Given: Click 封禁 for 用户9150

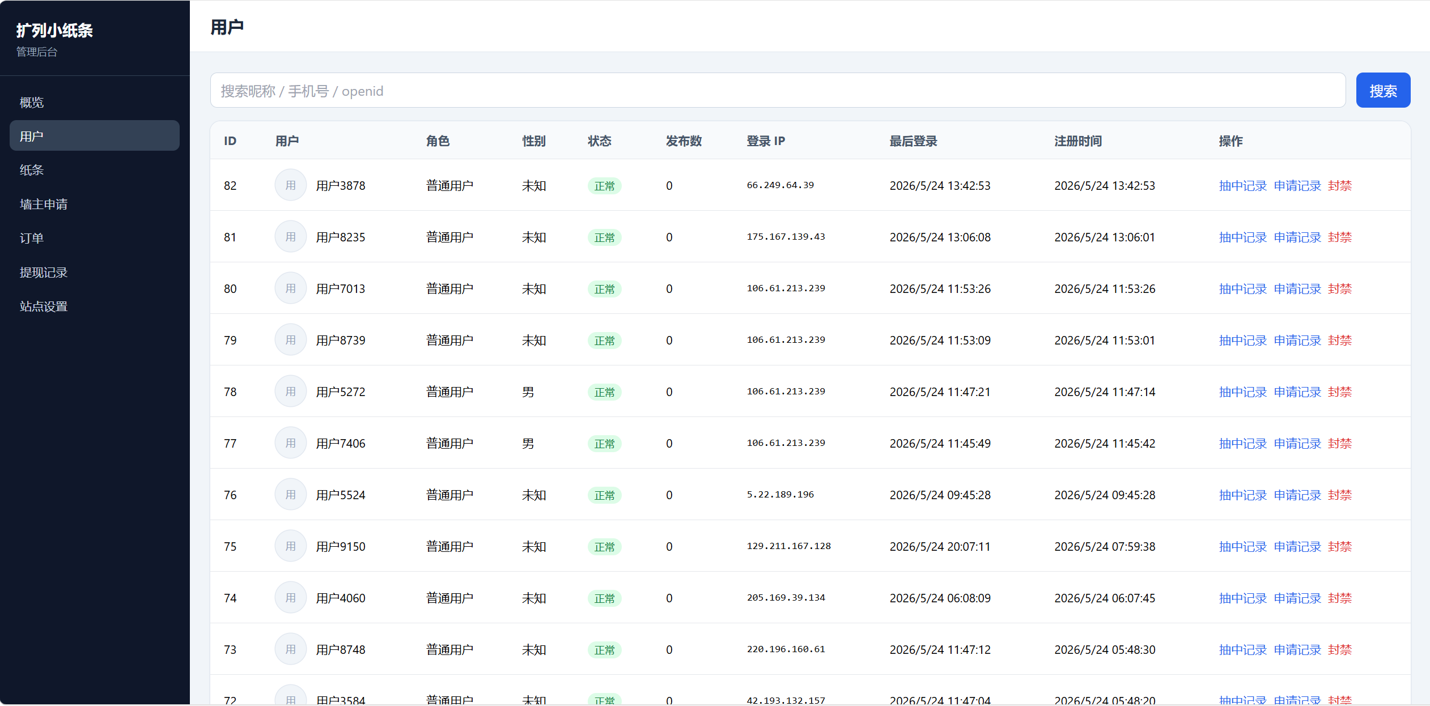Looking at the screenshot, I should (x=1340, y=547).
